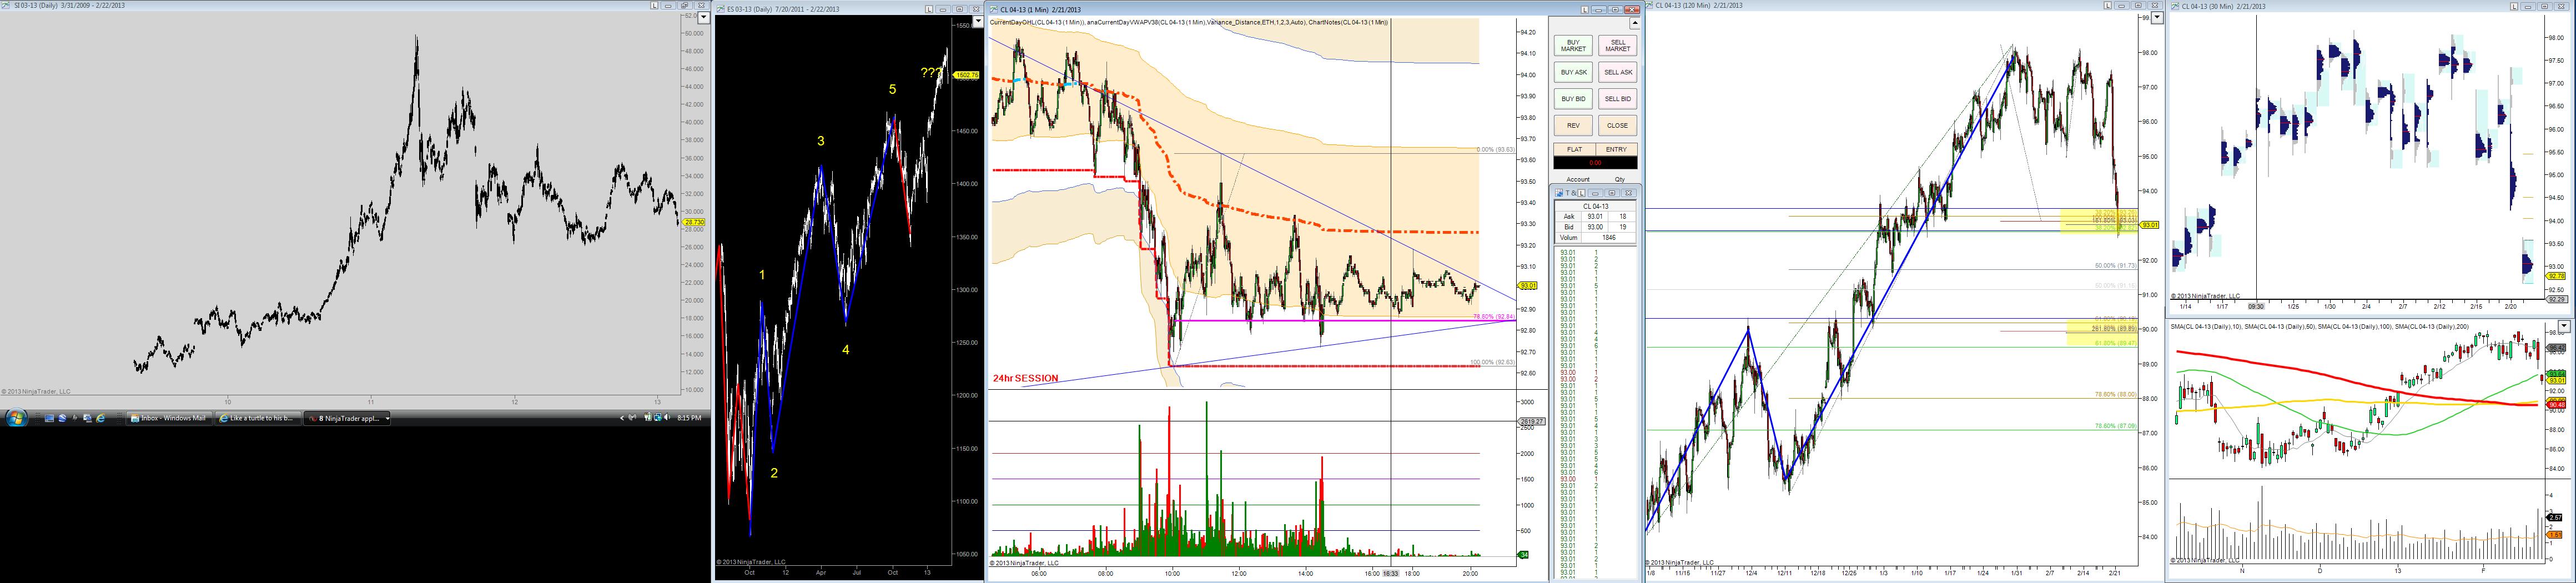Viewport: 2576px width, 583px height.
Task: Click the CLOSE position button
Action: tap(1617, 126)
